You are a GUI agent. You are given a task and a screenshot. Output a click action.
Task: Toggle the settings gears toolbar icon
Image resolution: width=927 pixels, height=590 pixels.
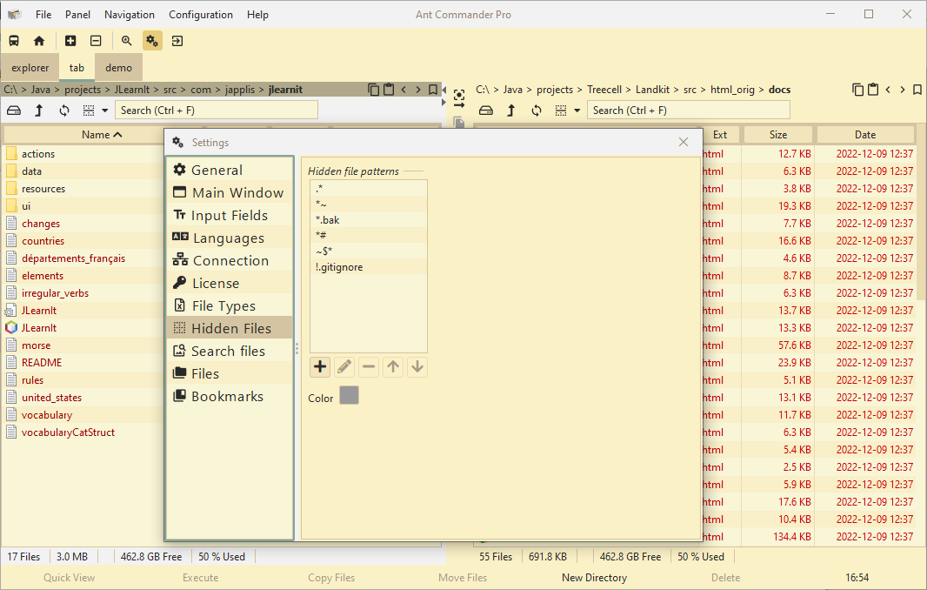point(152,41)
